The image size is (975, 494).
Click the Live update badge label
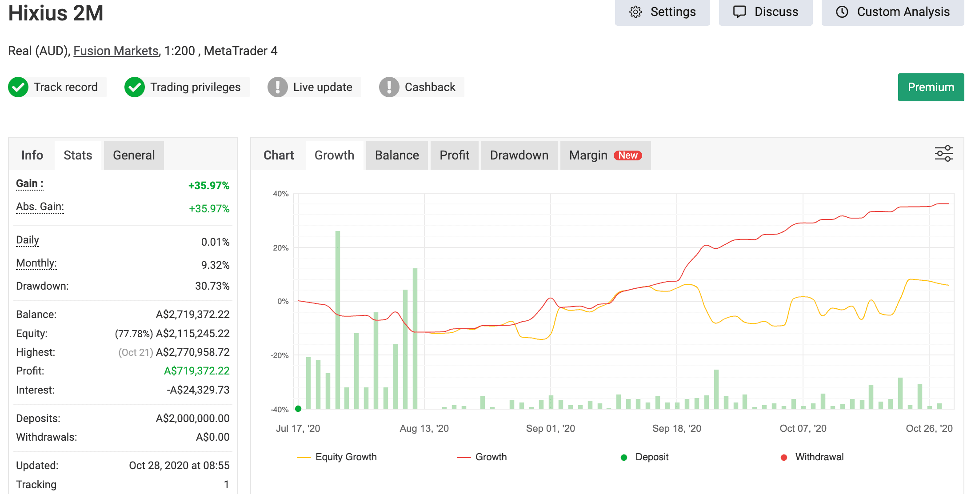(x=323, y=87)
